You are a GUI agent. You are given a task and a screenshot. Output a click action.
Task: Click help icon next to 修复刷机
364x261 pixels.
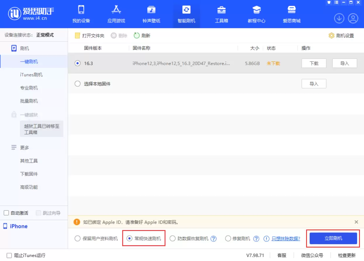click(256, 239)
